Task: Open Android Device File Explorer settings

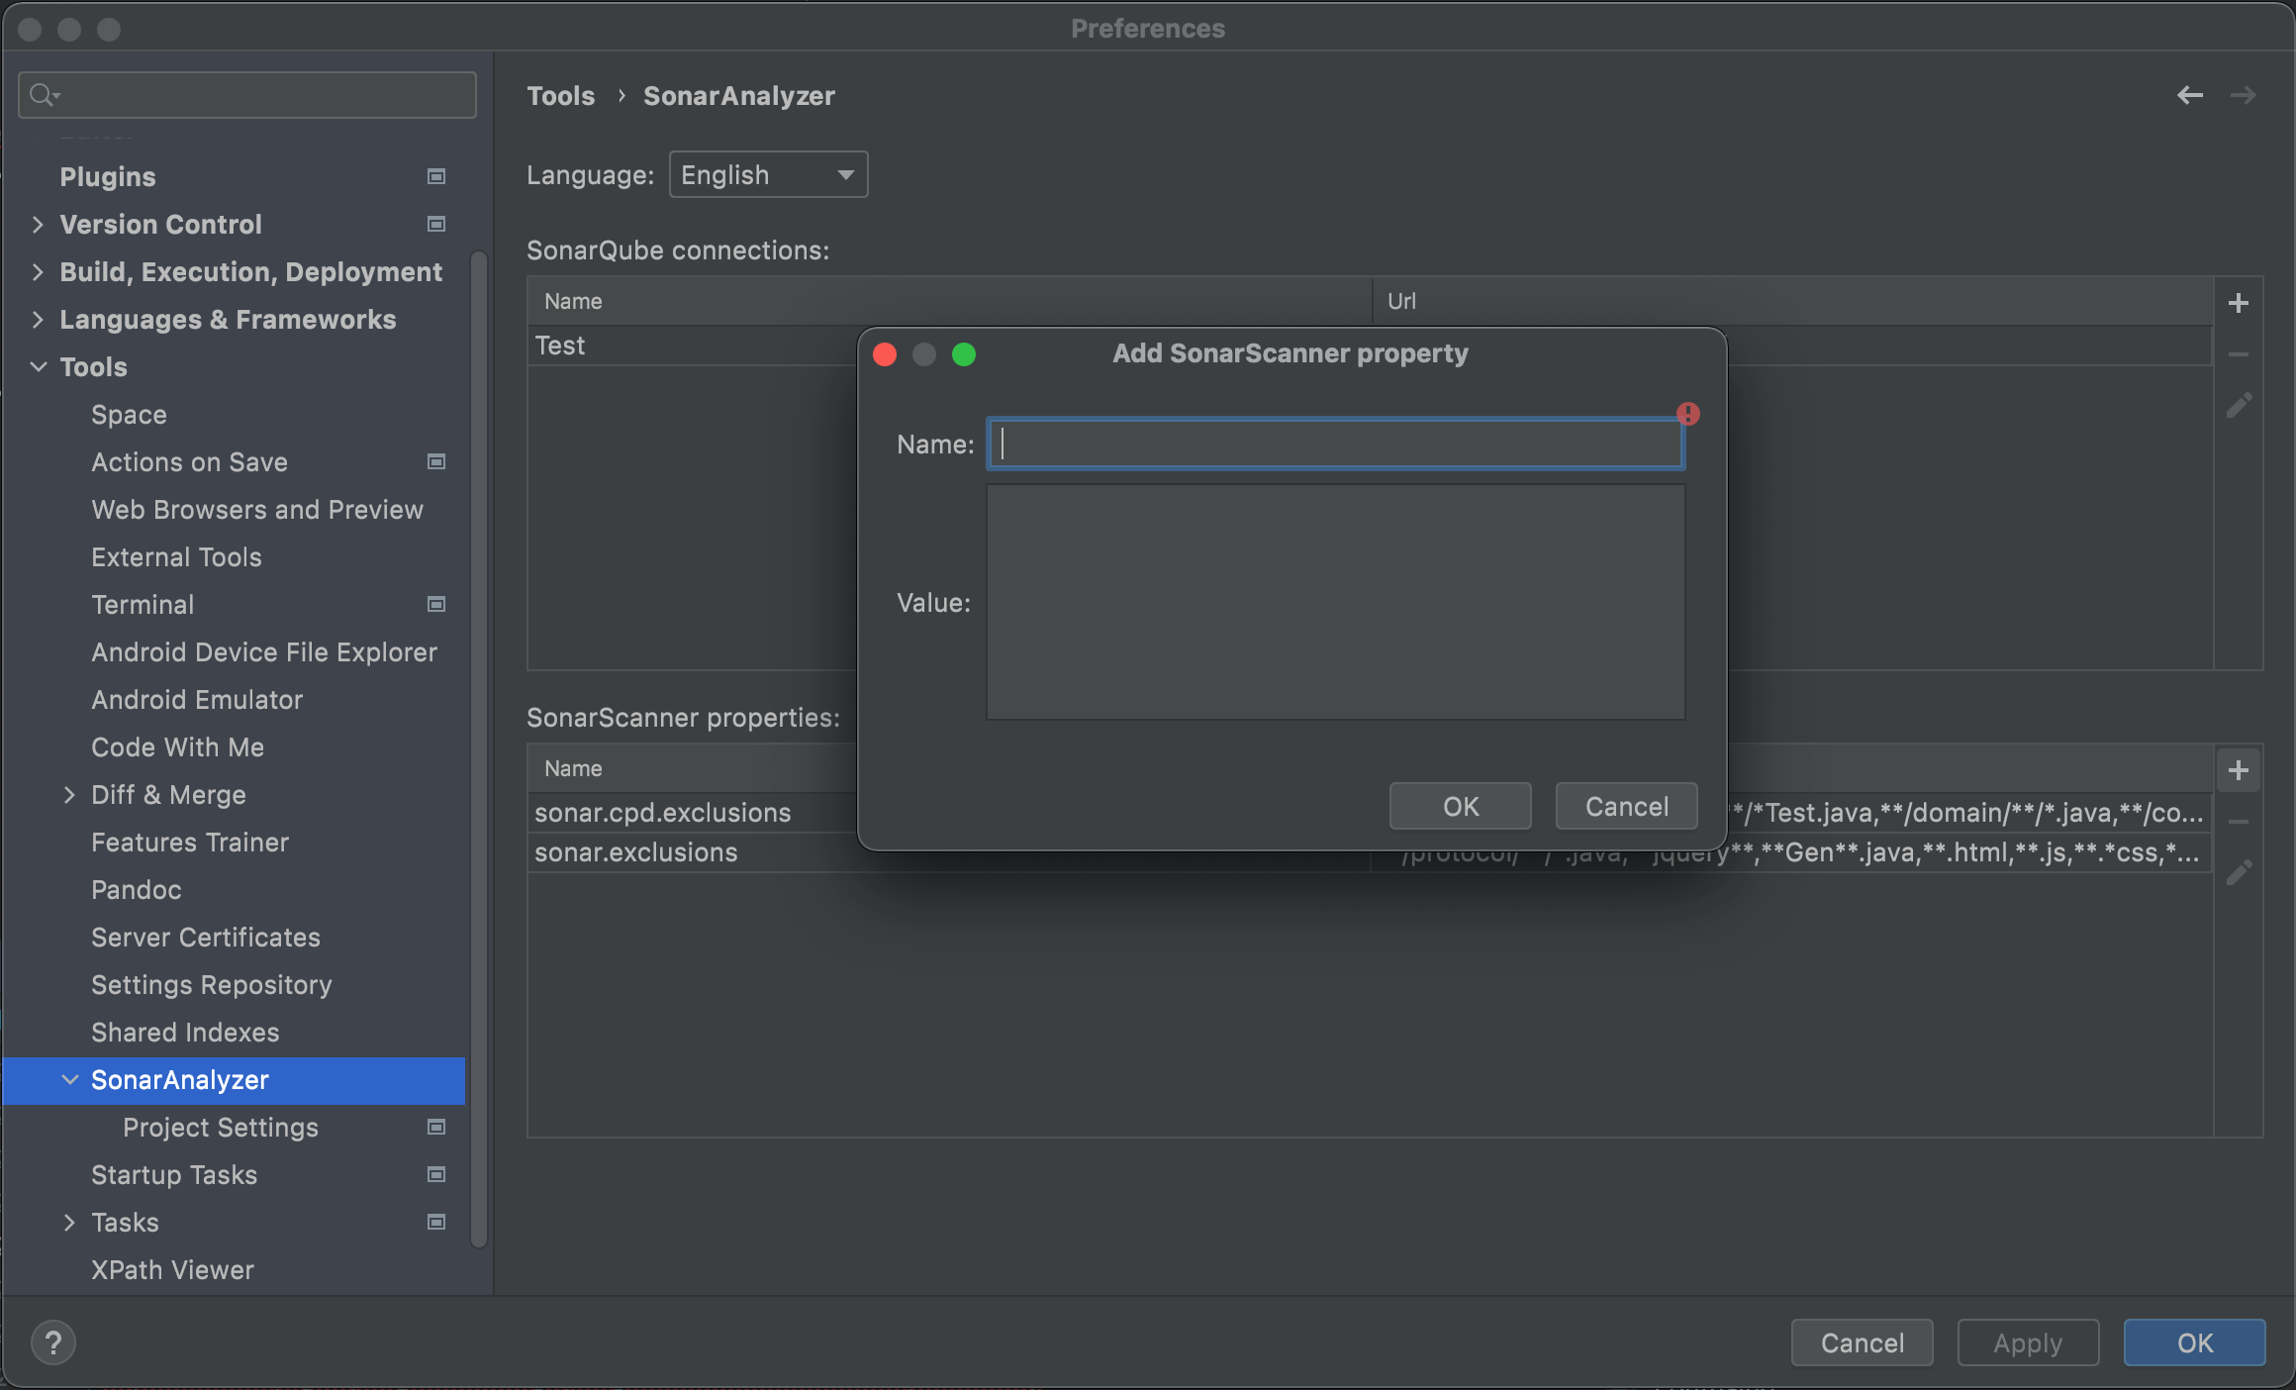Action: 264,651
